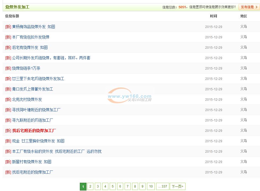Open the 新屋村有烧焊外发 如图 post
The height and width of the screenshot is (191, 260).
click(32, 162)
